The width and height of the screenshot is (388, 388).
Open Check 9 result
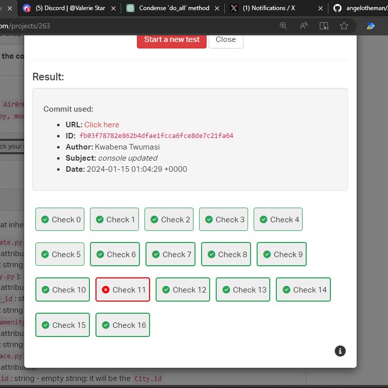point(281,254)
